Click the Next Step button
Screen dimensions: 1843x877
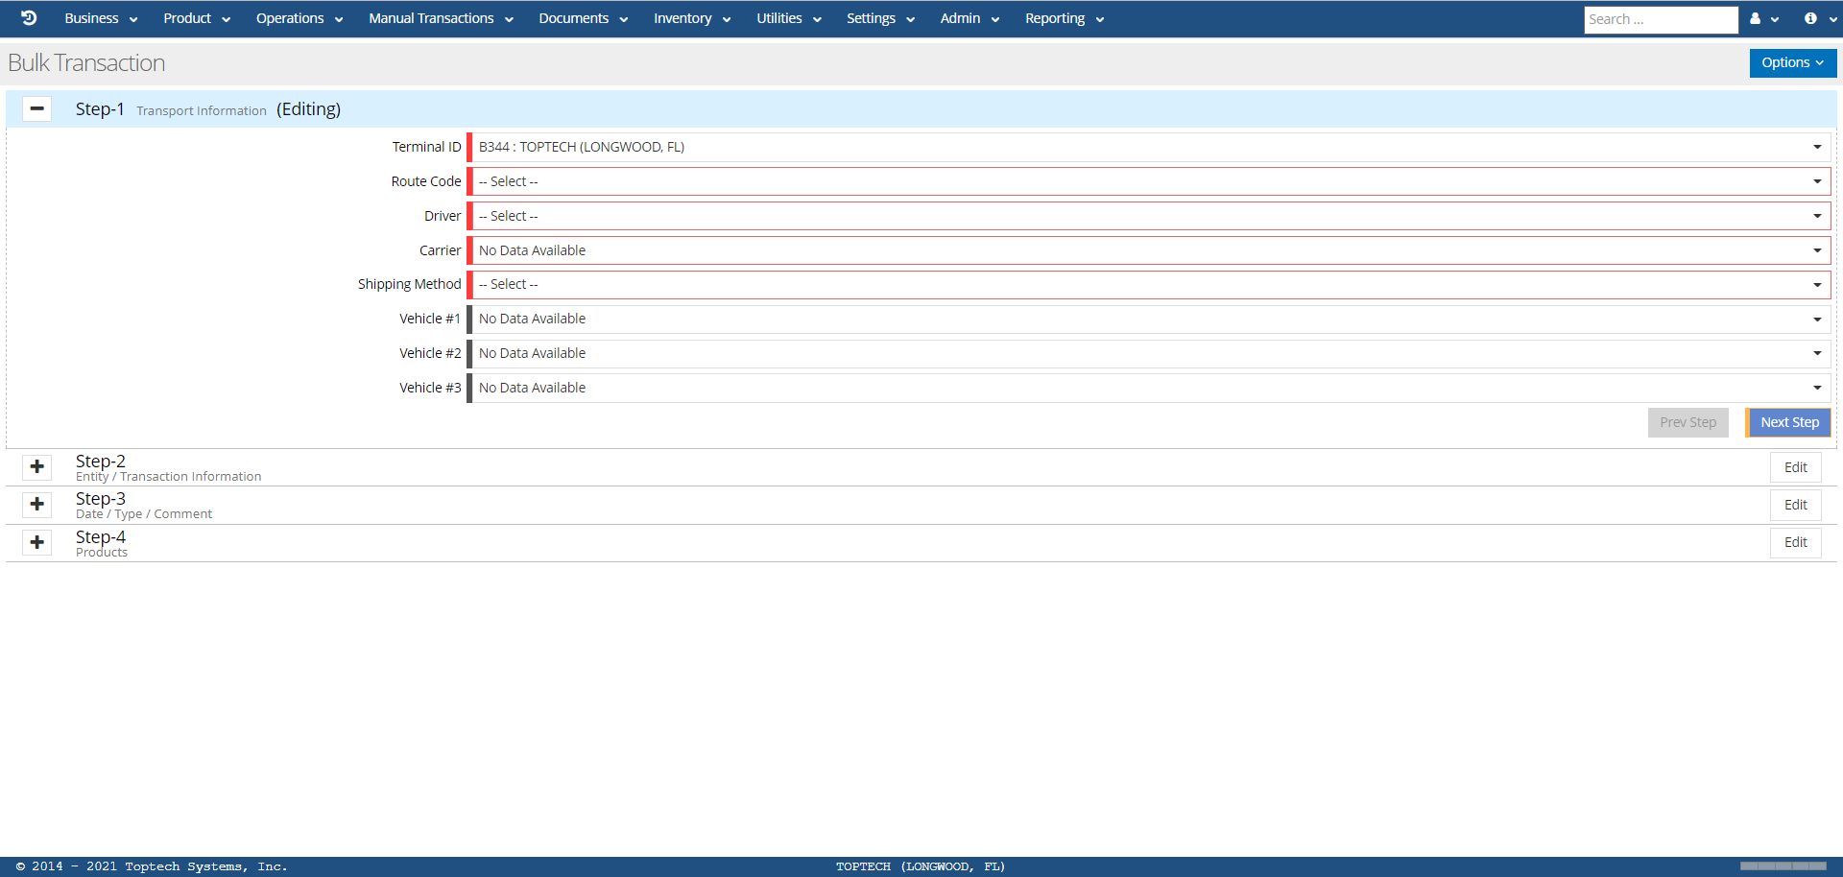(x=1789, y=423)
